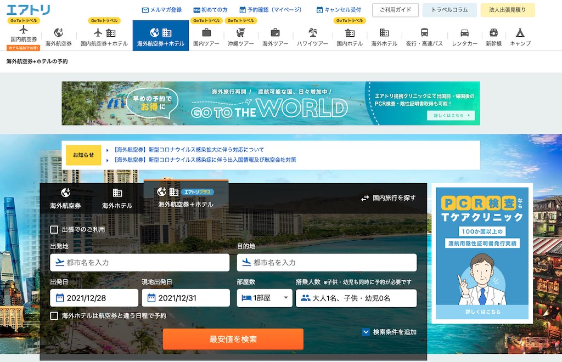
Task: Click the people icon in 搭乗人数
Action: [305, 298]
